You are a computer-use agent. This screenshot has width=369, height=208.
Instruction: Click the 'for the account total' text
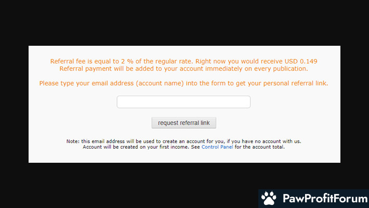(x=259, y=147)
